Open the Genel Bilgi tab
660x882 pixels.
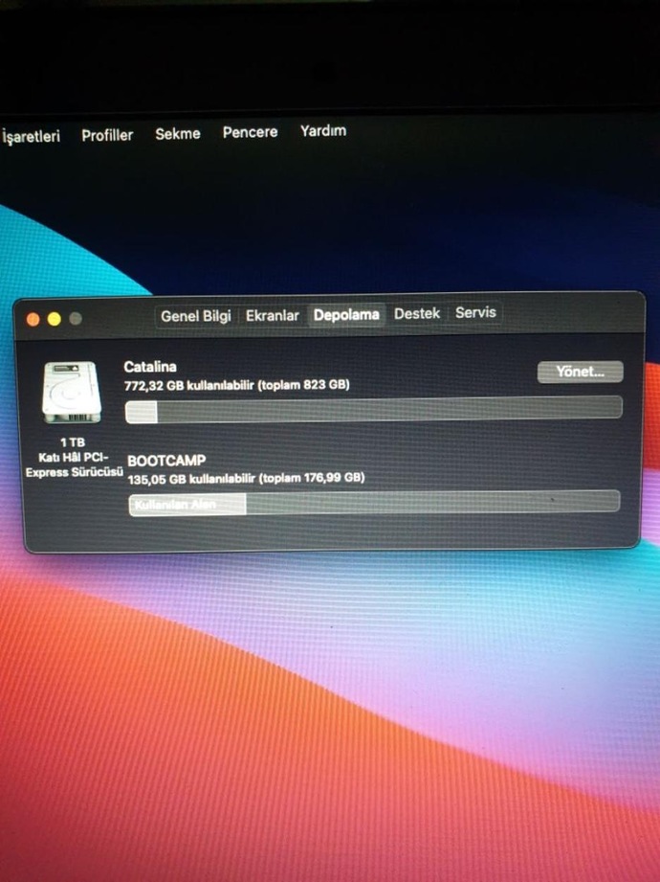(195, 316)
